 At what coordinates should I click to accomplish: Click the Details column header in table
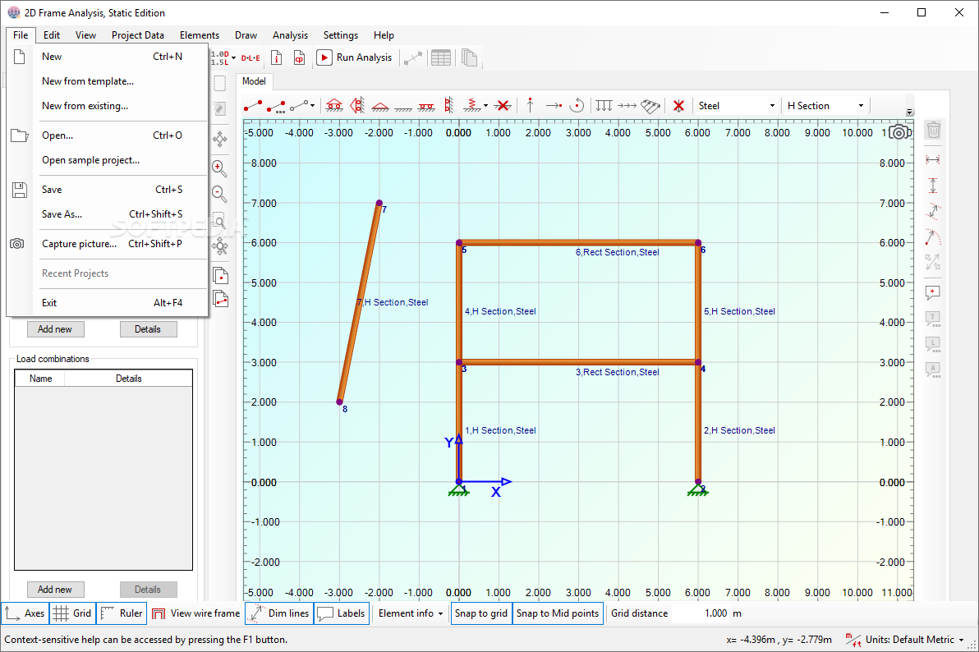129,379
